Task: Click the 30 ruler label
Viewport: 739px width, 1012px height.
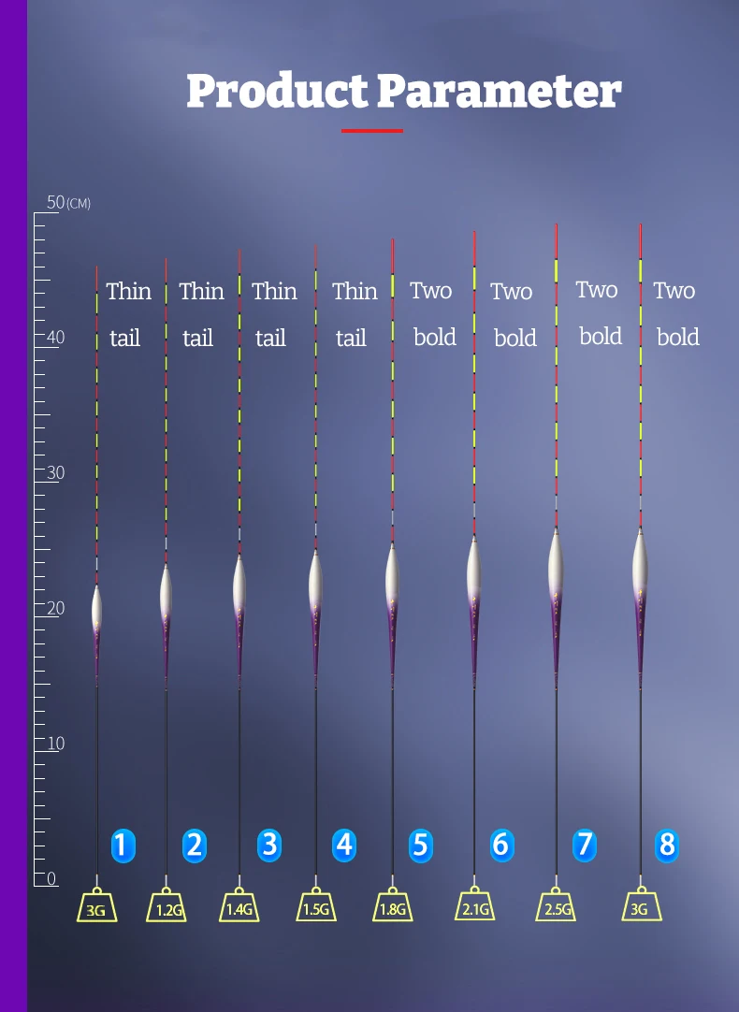Action: tap(55, 473)
